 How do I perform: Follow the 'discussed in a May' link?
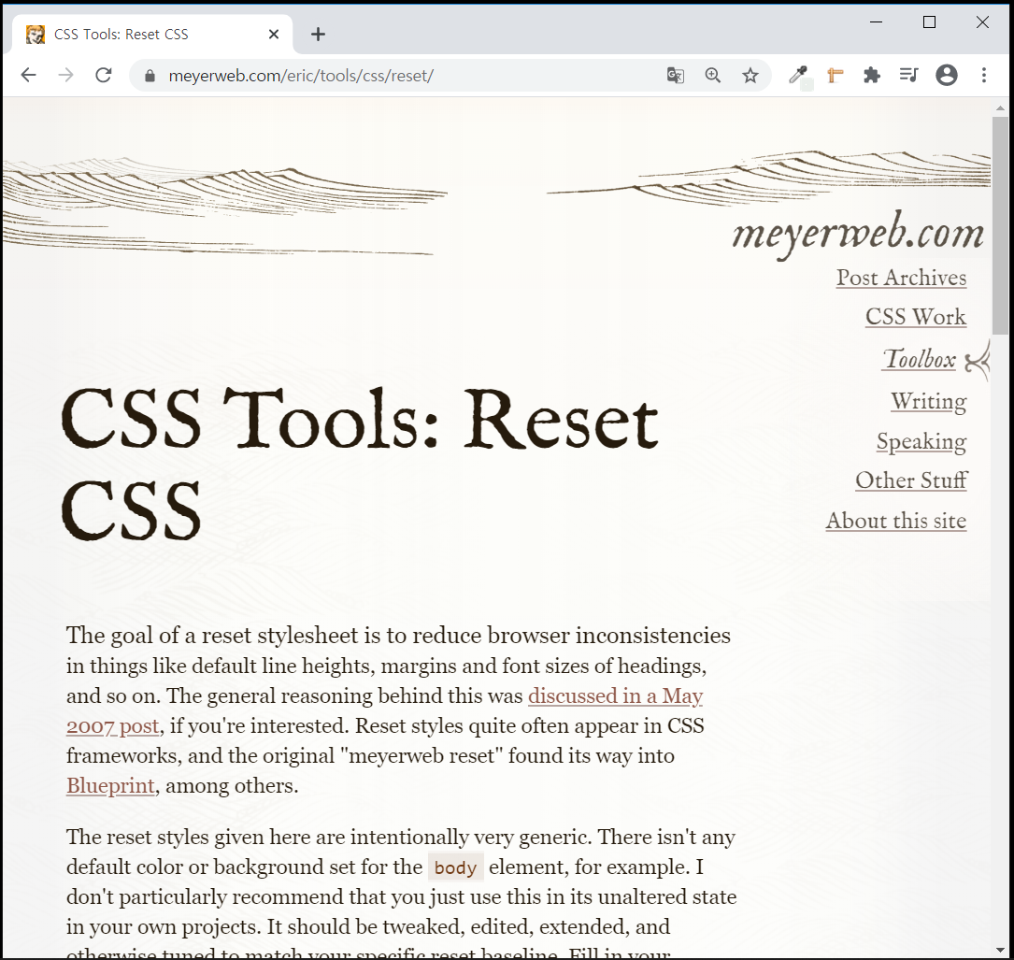point(615,696)
